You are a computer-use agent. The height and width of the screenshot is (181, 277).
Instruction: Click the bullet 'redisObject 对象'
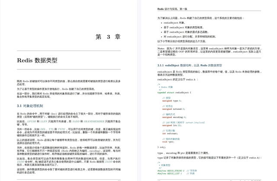point(174,23)
